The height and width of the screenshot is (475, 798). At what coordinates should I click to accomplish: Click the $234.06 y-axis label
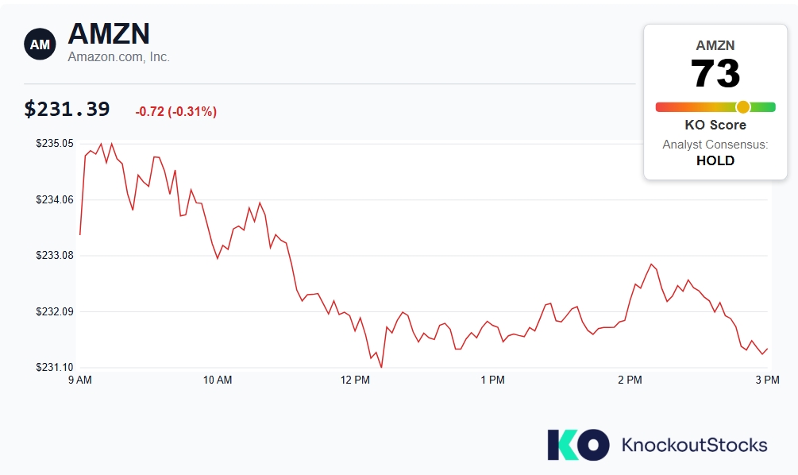[x=55, y=199]
